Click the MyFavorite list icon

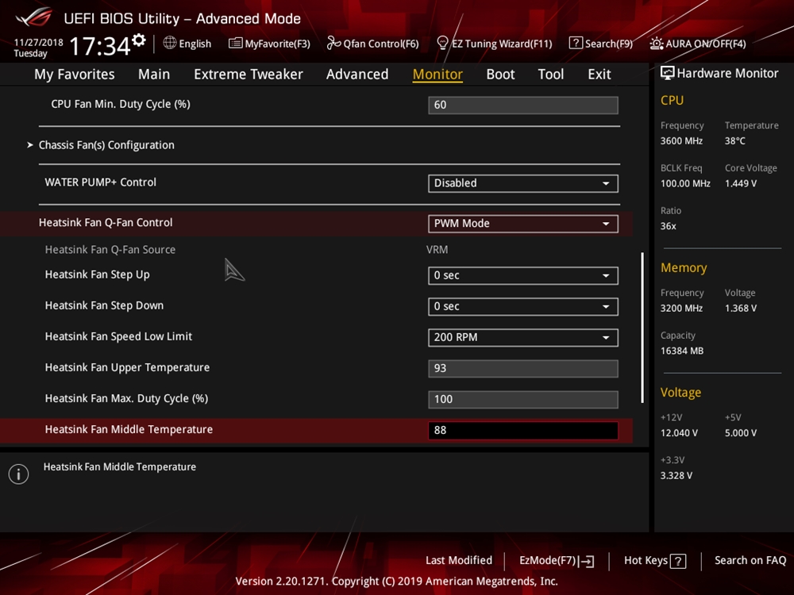(x=236, y=44)
